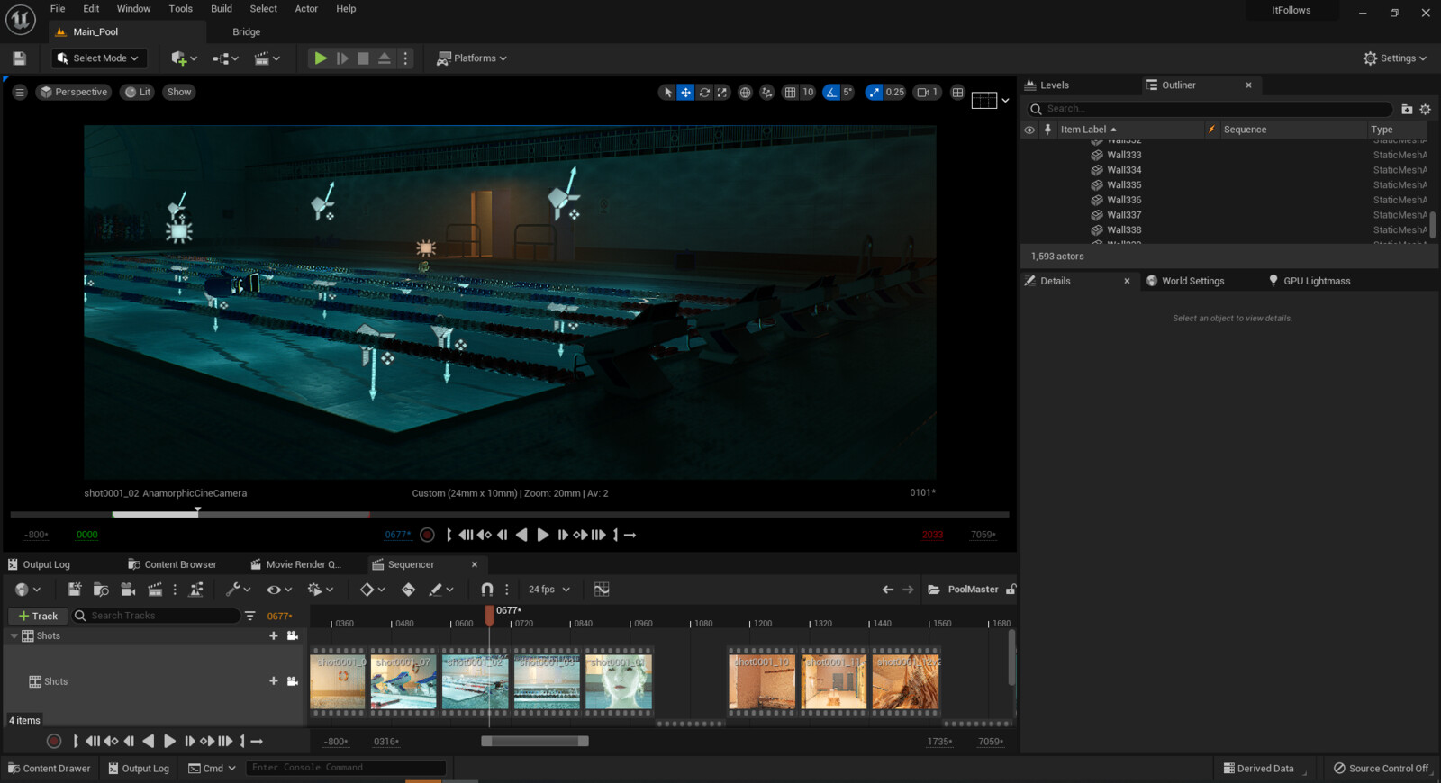Click the Perspective view mode button

point(73,92)
